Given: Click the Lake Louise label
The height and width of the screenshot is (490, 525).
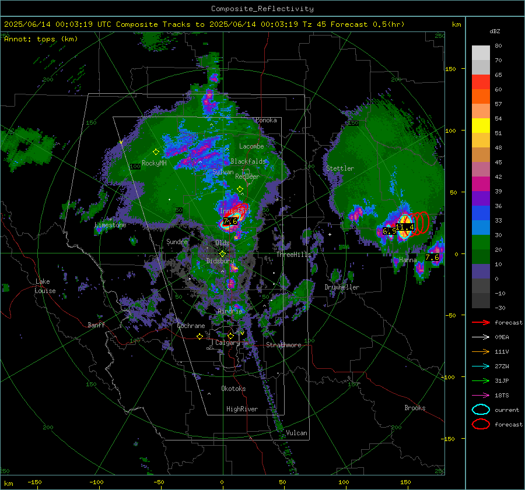Looking at the screenshot, I should pyautogui.click(x=45, y=286).
